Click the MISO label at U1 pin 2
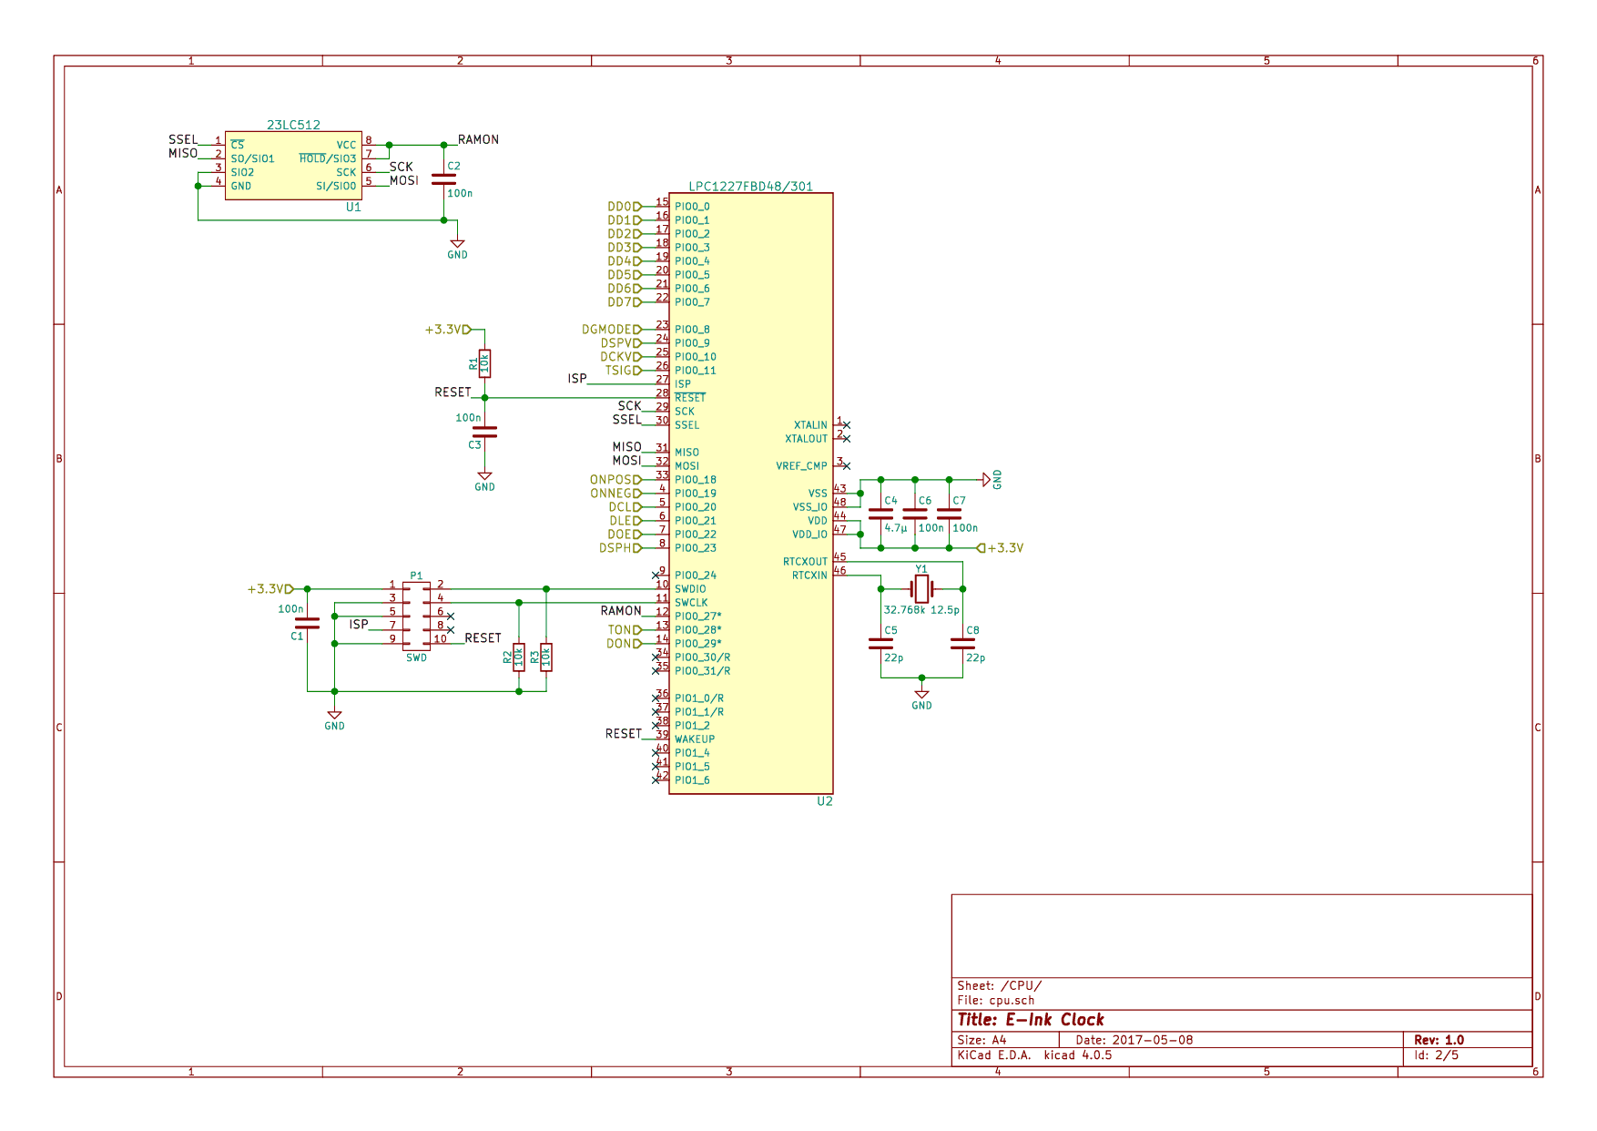This screenshot has height=1131, width=1597. click(x=183, y=153)
